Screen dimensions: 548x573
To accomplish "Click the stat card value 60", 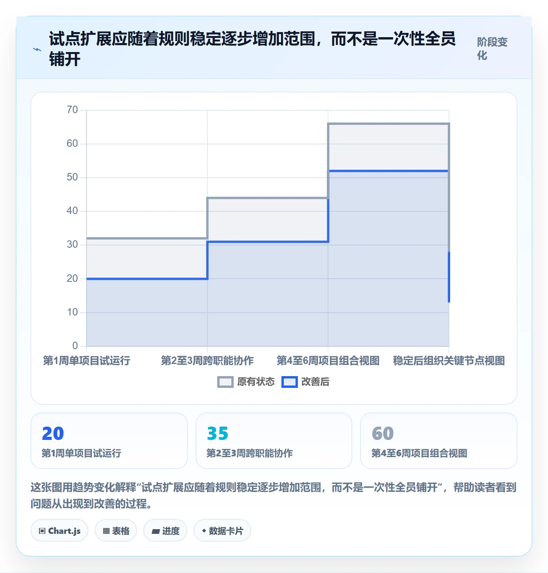I will (383, 433).
